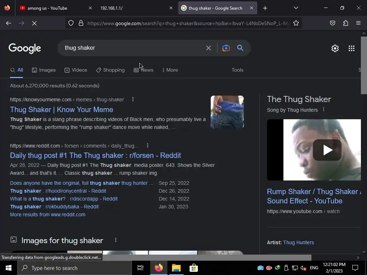Click the Firefox taskbar icon
Screen dimensions: 367x275
(159, 268)
